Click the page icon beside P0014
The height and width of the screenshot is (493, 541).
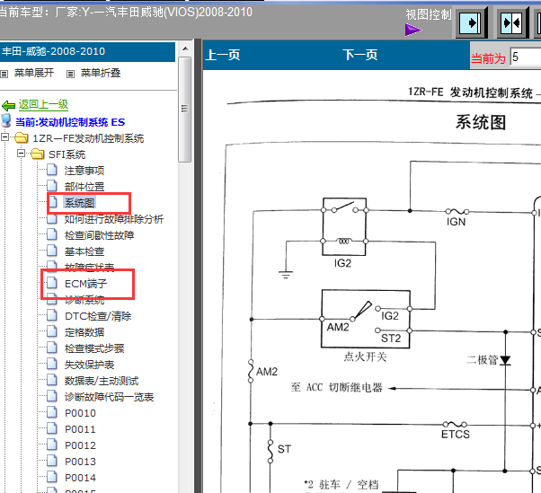(52, 477)
